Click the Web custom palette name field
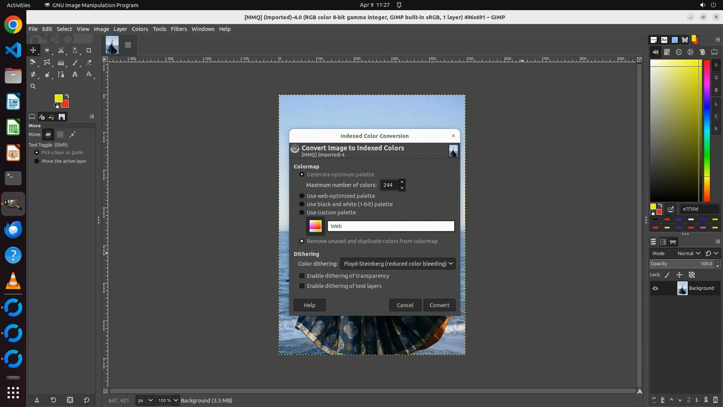Screen dimensions: 723x407 390,226
